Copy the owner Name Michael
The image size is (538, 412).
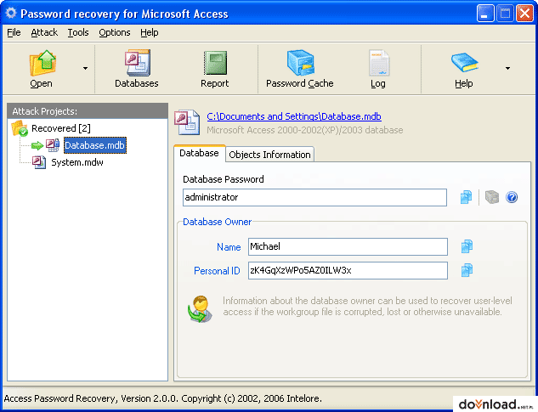click(x=467, y=246)
